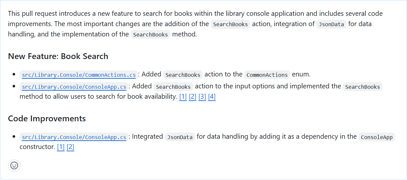Follow reference [2] after the word 'constructor'
Screen dimensions: 407x180
[70, 147]
